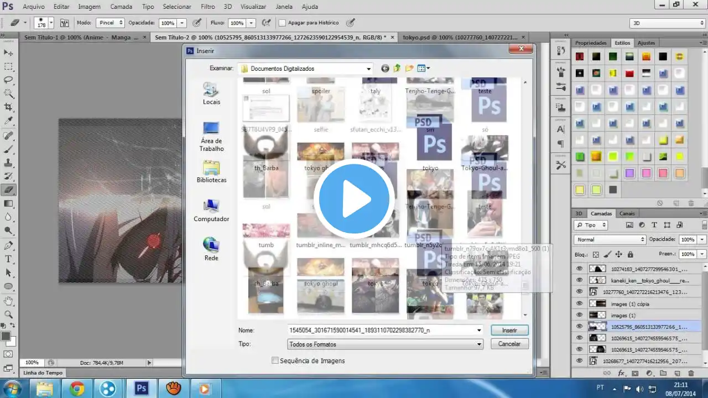The image size is (708, 398).
Task: Select the Move tool
Action: [9, 53]
